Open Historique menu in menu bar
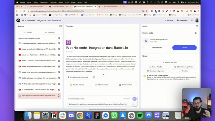This screenshot has width=215, height=121. (x=53, y=2)
